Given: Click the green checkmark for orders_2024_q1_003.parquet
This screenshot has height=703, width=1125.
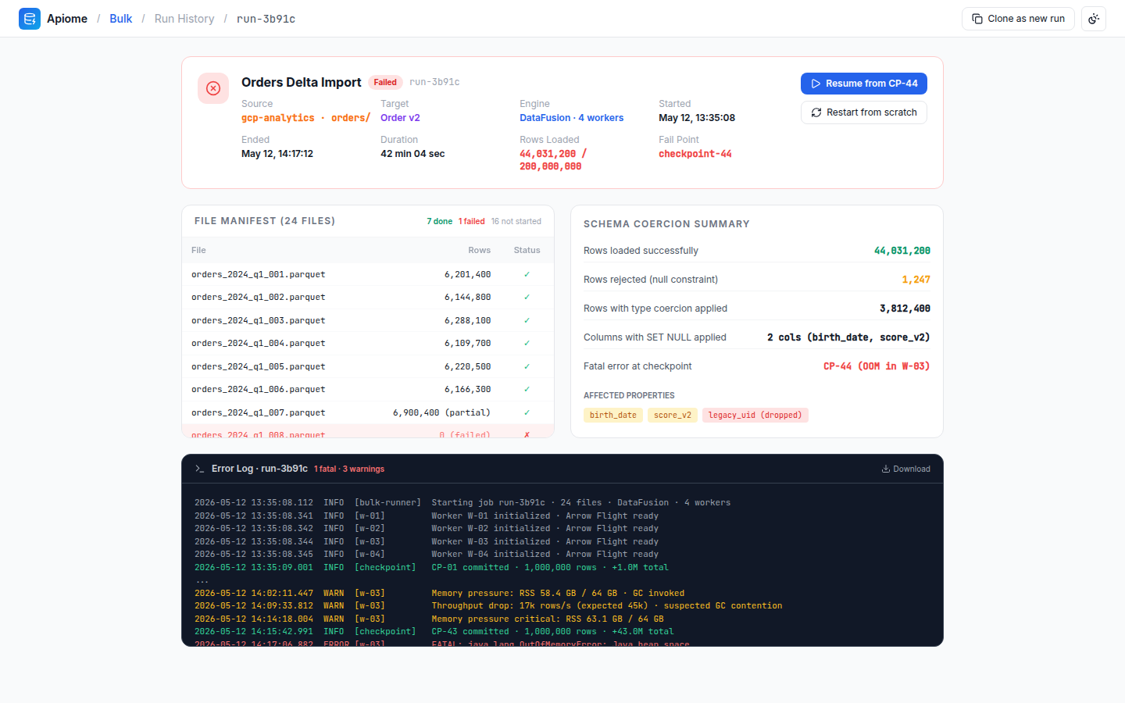Looking at the screenshot, I should [527, 320].
